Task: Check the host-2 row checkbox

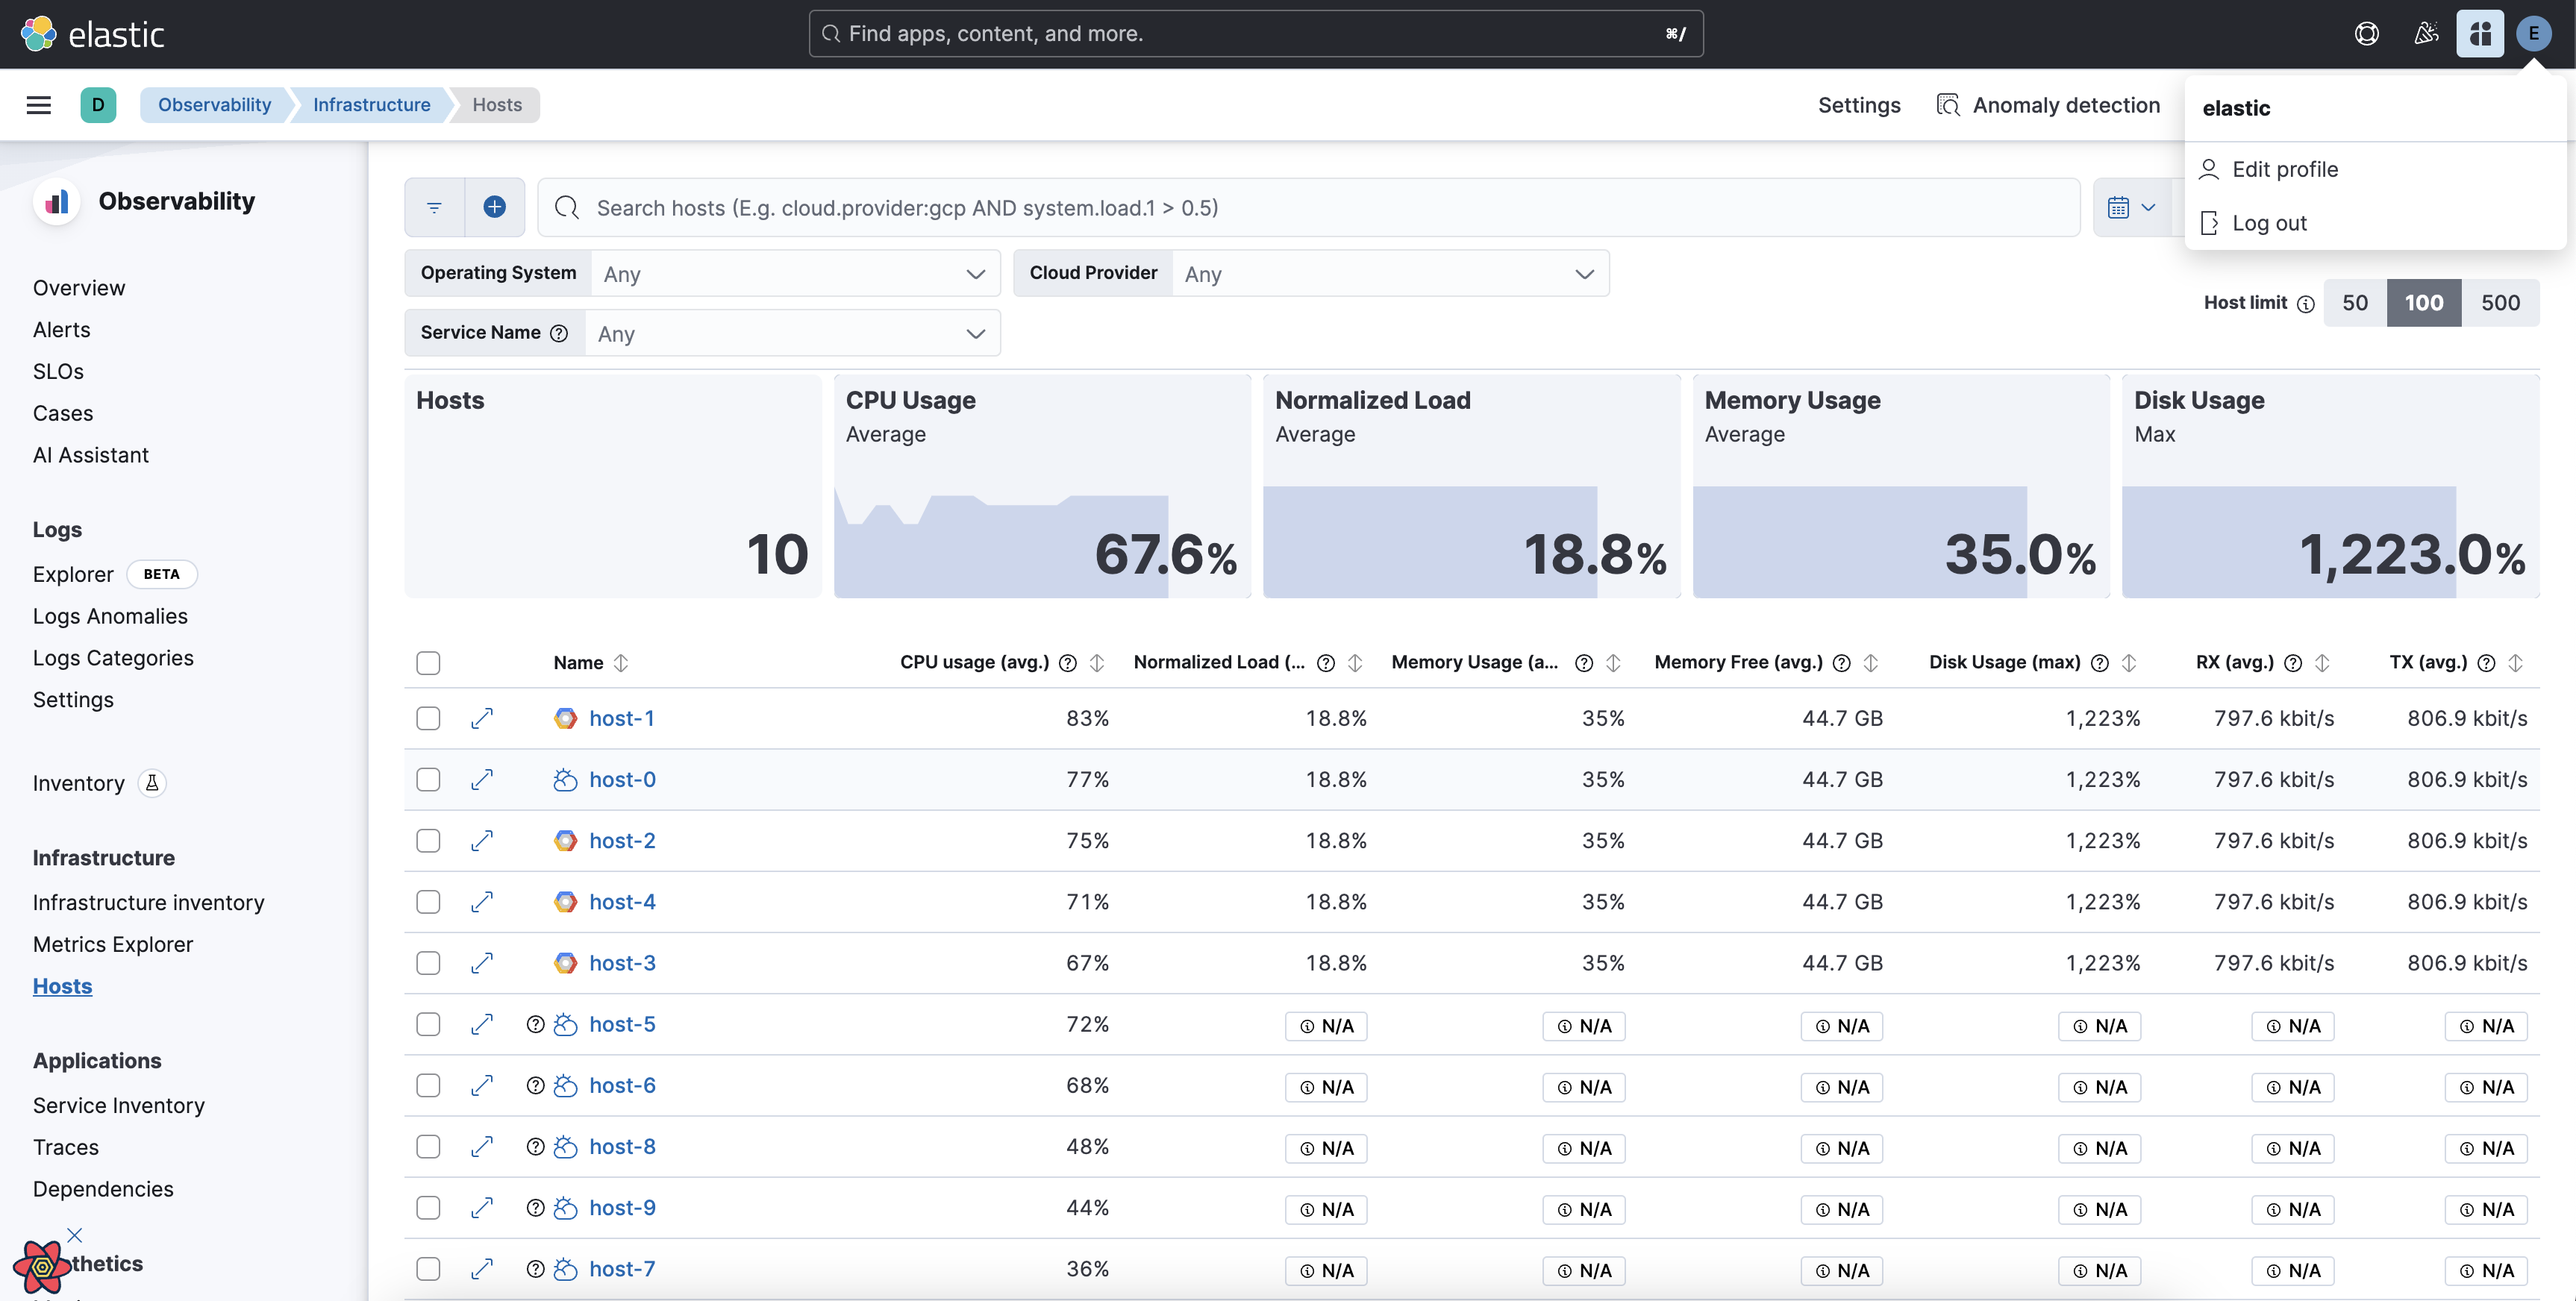Action: coord(428,841)
